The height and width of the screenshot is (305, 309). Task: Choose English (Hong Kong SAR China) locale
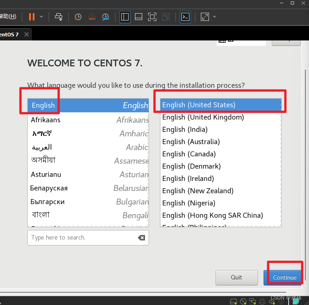pyautogui.click(x=221, y=215)
